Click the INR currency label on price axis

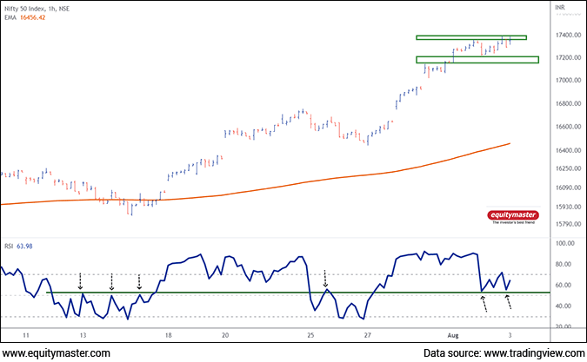[x=561, y=6]
